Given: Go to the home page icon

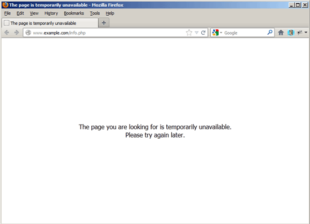Looking at the screenshot, I should tap(281, 33).
